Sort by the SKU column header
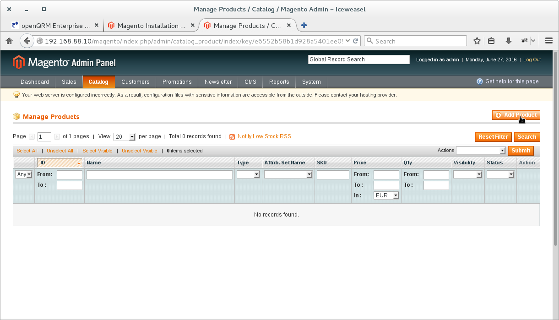Viewport: 559px width, 320px height. click(333, 163)
